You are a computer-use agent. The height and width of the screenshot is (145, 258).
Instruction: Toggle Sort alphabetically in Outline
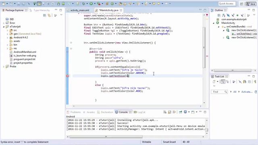223,15
